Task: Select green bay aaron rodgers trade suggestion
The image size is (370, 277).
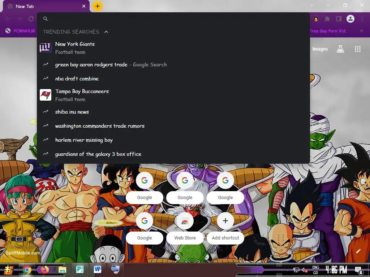Action: pyautogui.click(x=173, y=65)
